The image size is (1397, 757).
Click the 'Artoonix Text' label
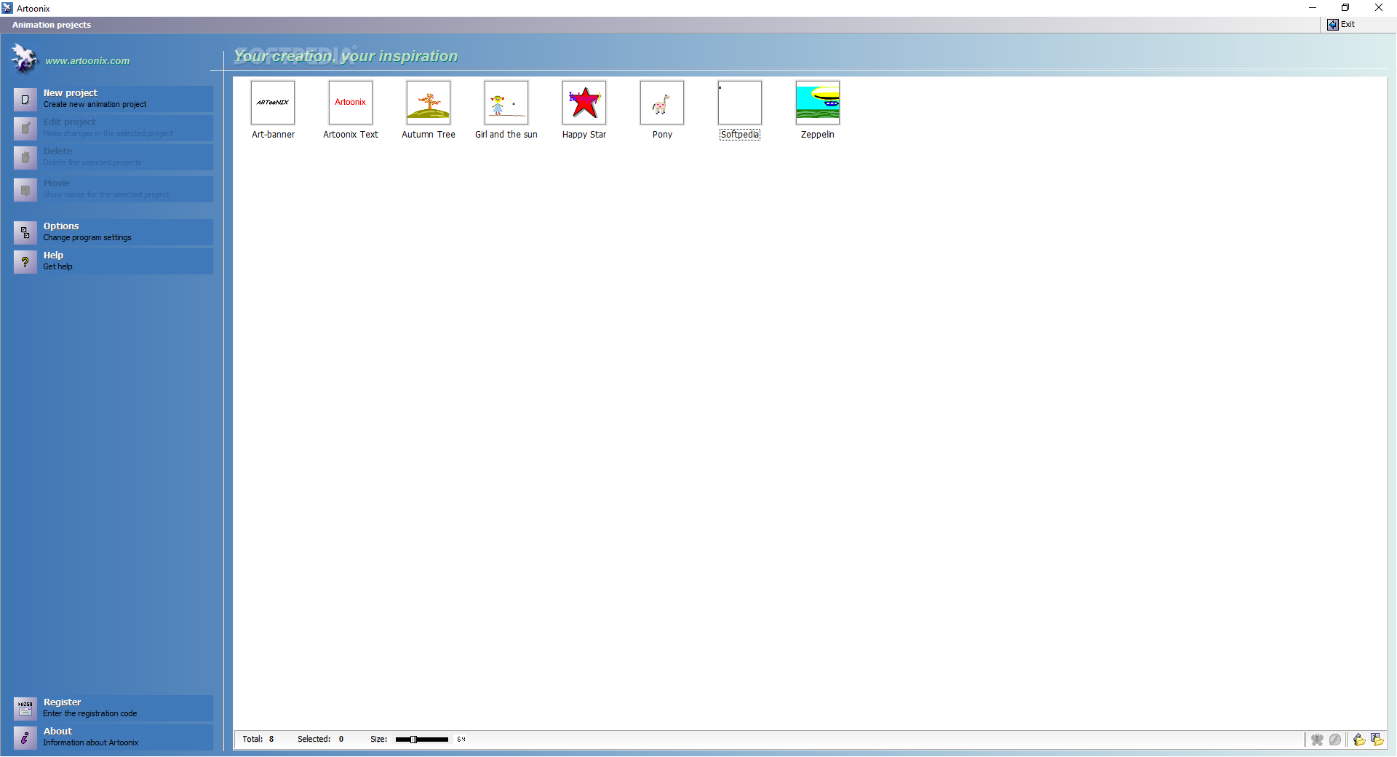(x=351, y=135)
